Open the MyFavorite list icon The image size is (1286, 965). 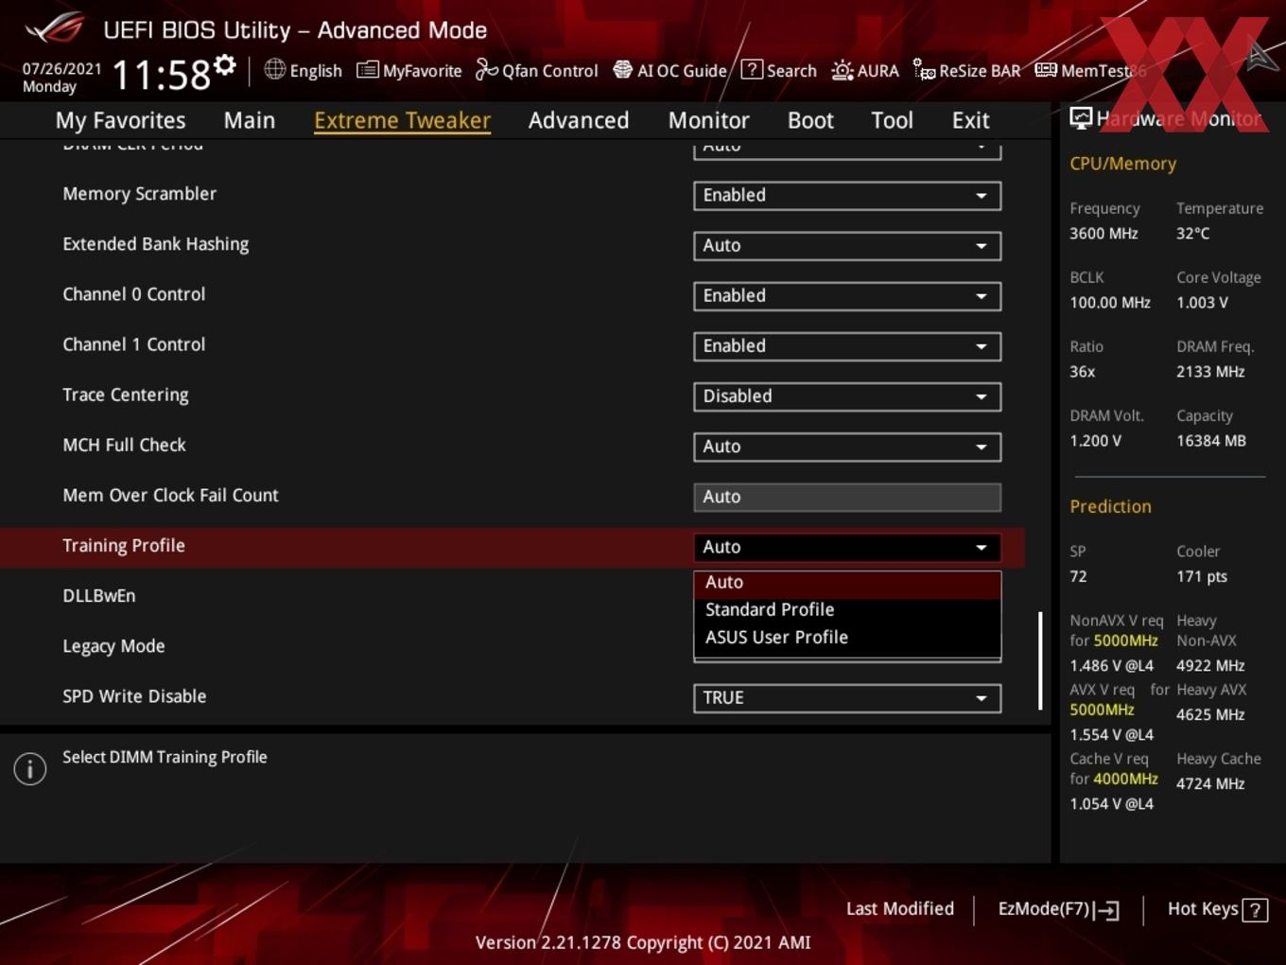(367, 70)
